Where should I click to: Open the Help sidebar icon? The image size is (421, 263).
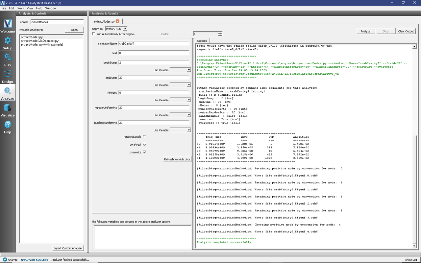[8, 127]
